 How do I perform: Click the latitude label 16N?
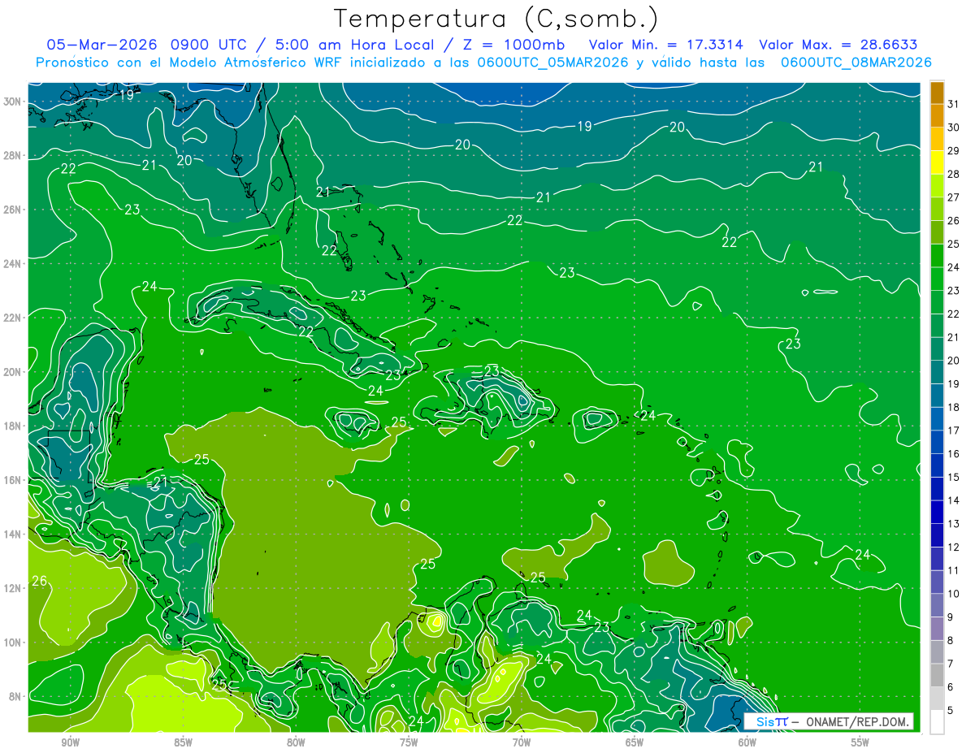pyautogui.click(x=13, y=480)
